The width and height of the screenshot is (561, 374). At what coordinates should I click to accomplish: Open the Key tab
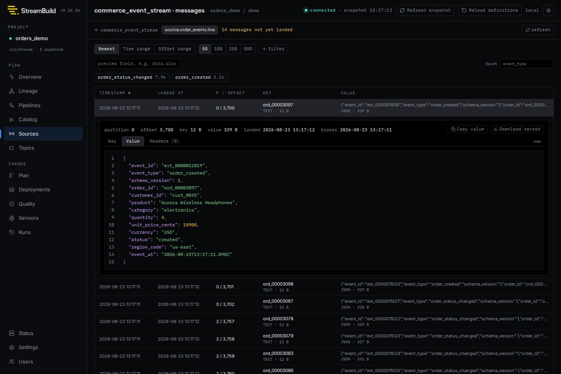[112, 141]
